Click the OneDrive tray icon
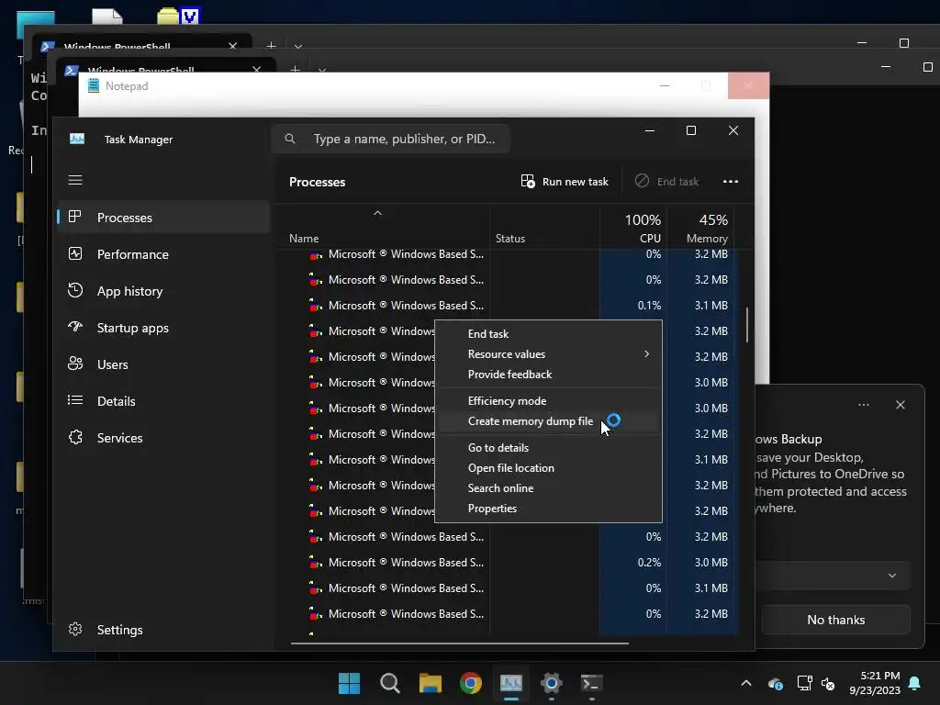The width and height of the screenshot is (940, 705). click(x=775, y=683)
